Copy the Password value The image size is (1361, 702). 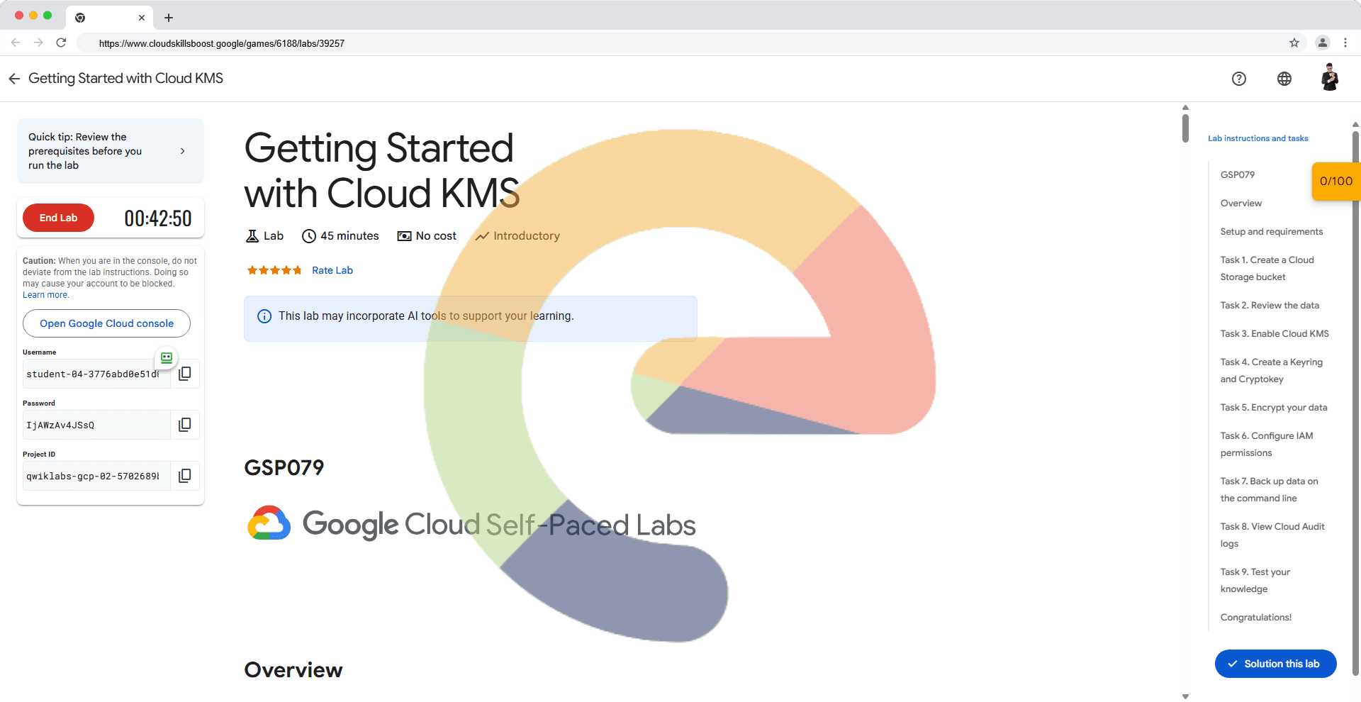(185, 425)
